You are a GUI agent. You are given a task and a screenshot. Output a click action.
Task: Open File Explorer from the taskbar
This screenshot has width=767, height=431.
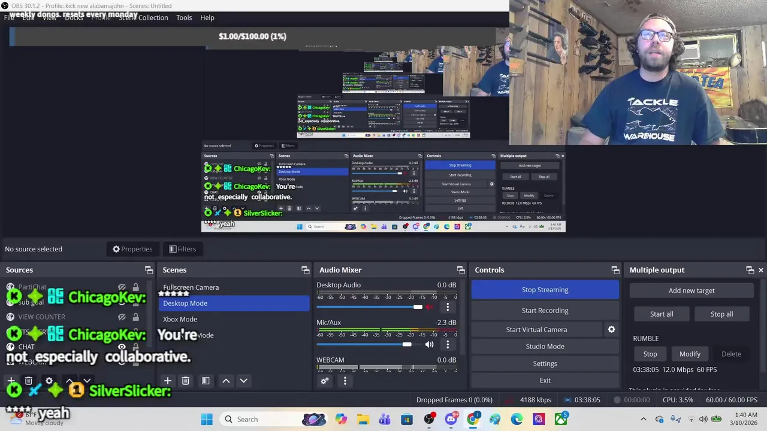click(x=363, y=419)
